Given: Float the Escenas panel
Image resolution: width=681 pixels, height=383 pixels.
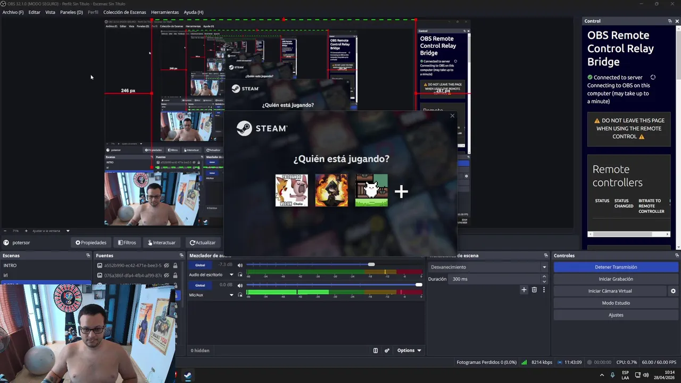Looking at the screenshot, I should [88, 255].
